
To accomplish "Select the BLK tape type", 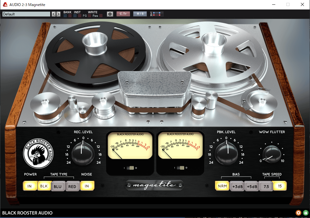I will (x=44, y=186).
